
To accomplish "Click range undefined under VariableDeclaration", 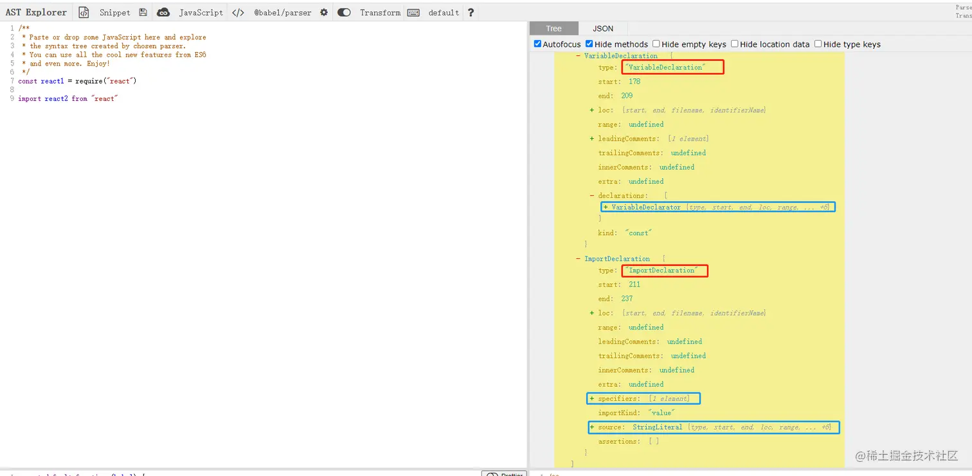I will [631, 125].
